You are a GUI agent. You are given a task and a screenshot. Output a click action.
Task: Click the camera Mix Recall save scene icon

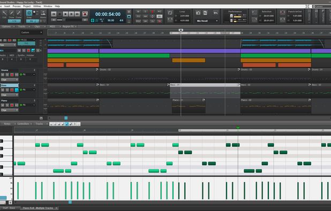pyautogui.click(x=198, y=13)
